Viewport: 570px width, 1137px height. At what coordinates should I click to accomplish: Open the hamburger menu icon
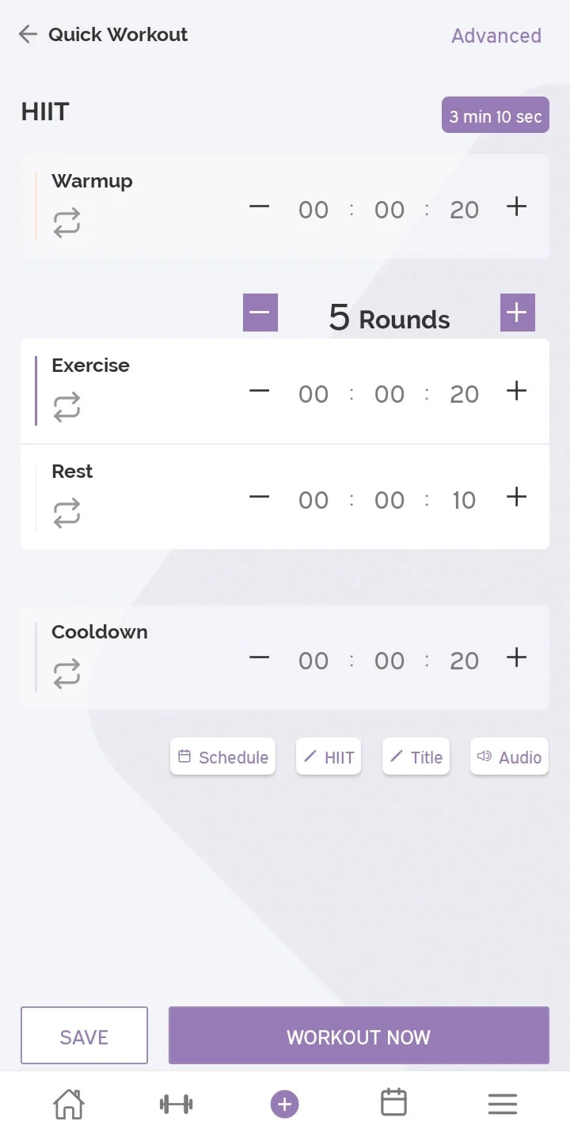tap(502, 1104)
